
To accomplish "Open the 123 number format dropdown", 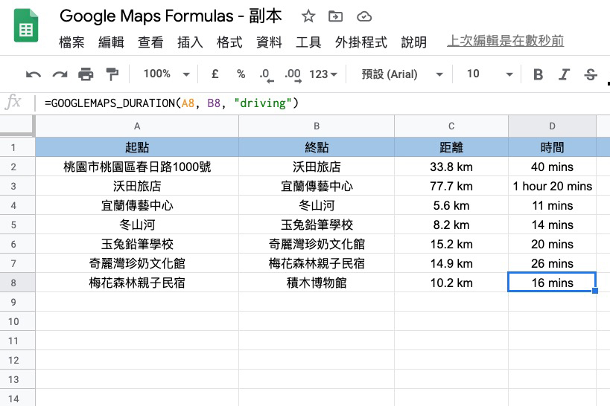I will (323, 74).
